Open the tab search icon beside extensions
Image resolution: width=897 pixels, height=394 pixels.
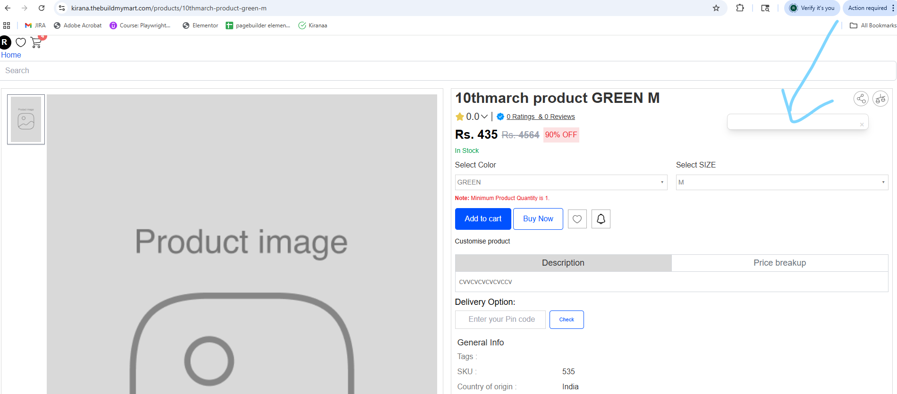765,8
